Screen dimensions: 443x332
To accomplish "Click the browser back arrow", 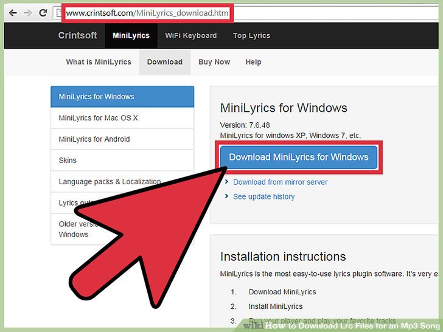I will 13,13.
